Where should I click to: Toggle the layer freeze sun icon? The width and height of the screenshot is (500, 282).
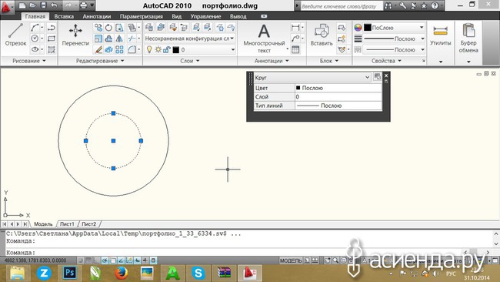tap(158, 49)
